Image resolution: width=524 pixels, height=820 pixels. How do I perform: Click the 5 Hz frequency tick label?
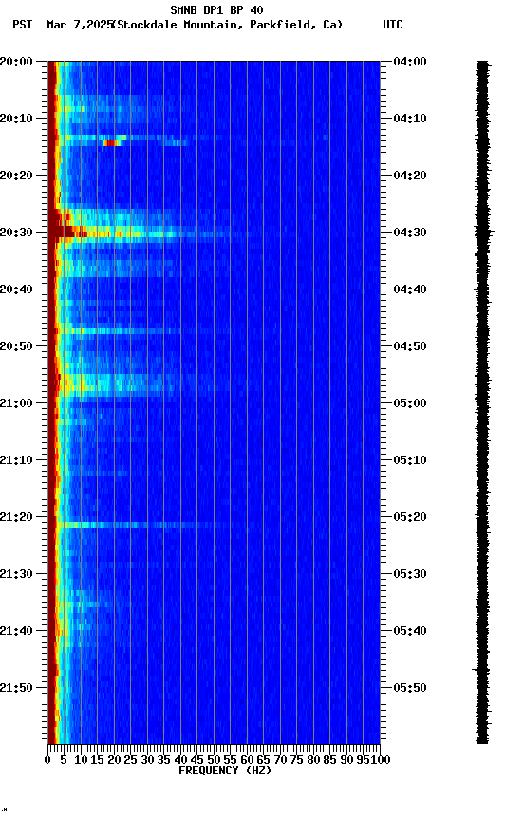click(x=64, y=760)
